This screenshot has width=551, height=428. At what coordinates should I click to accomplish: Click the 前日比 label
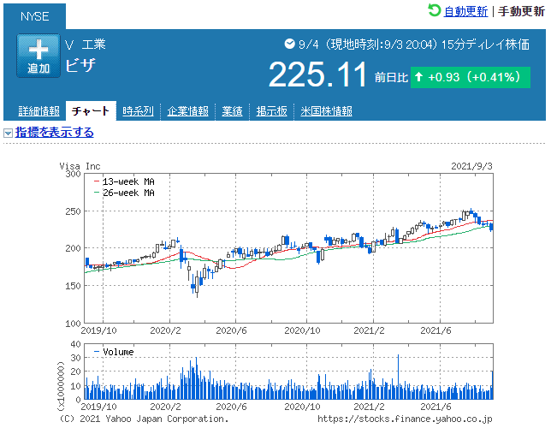(391, 77)
